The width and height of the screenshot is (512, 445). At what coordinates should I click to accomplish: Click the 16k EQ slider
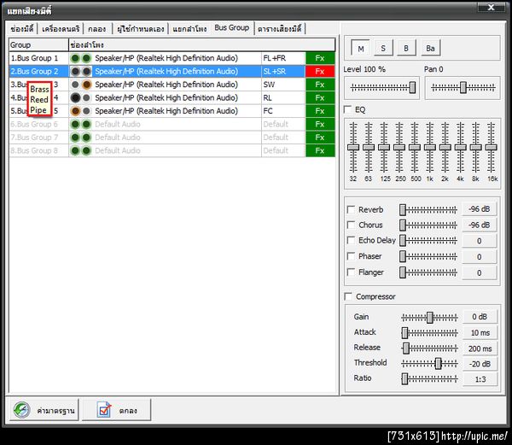(x=492, y=148)
